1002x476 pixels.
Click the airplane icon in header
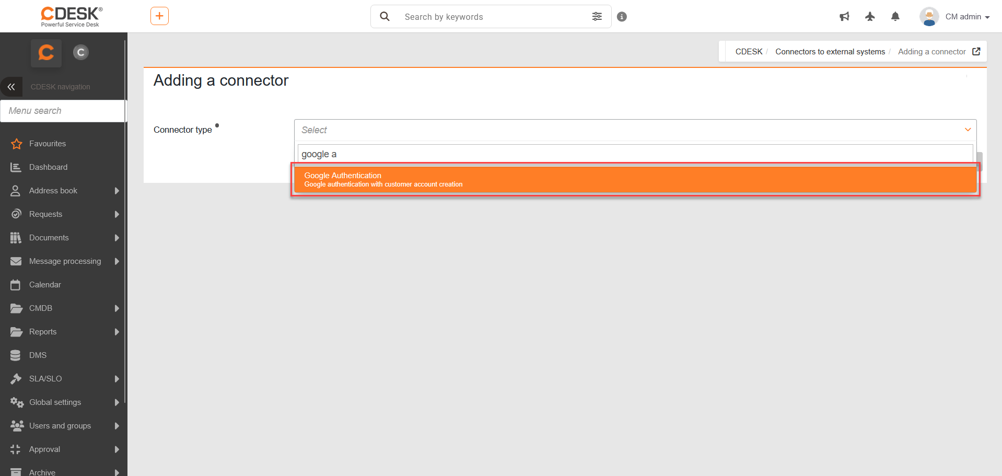point(870,17)
